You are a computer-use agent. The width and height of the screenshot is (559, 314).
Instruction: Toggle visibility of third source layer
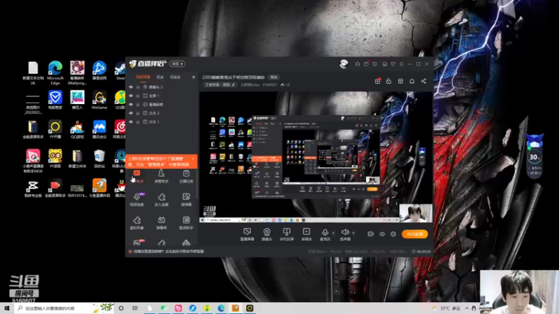131,104
